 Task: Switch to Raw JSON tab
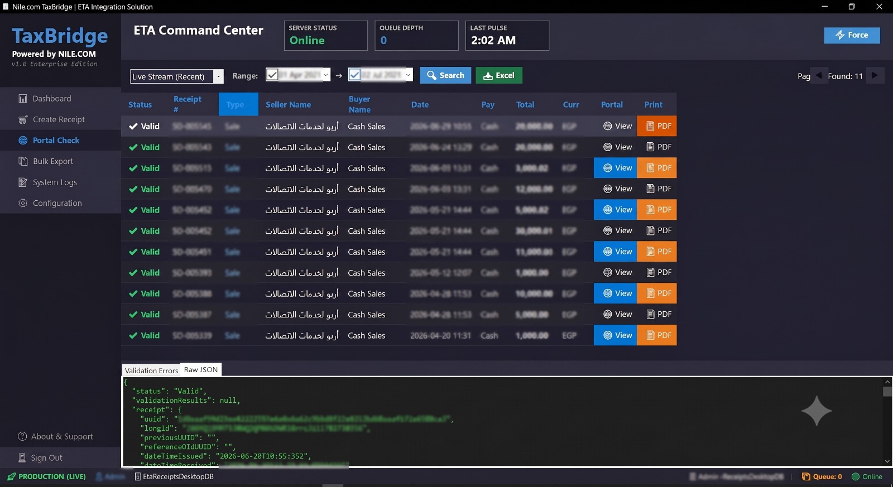tap(201, 369)
